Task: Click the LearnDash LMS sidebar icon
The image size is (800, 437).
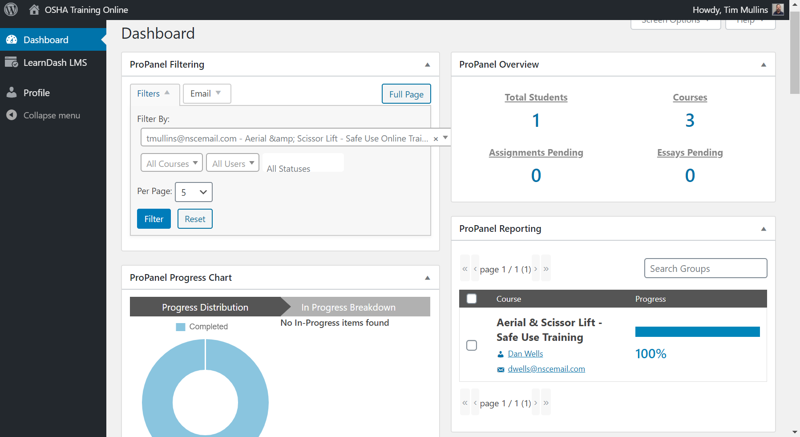Action: (x=12, y=62)
